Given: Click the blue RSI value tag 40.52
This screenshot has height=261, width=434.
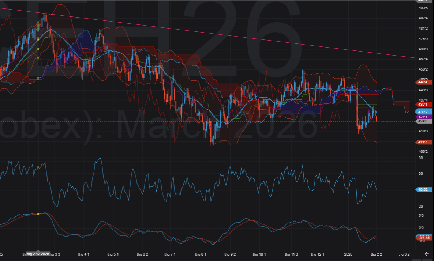Looking at the screenshot, I should pyautogui.click(x=424, y=189).
